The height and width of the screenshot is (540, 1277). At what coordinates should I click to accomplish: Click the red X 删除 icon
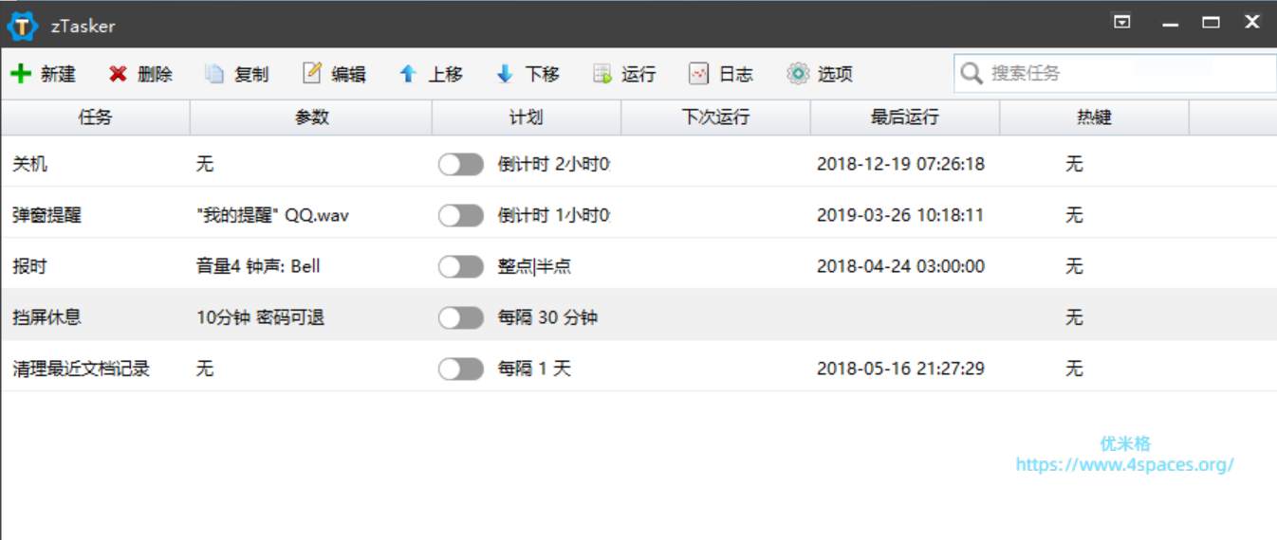coord(118,74)
